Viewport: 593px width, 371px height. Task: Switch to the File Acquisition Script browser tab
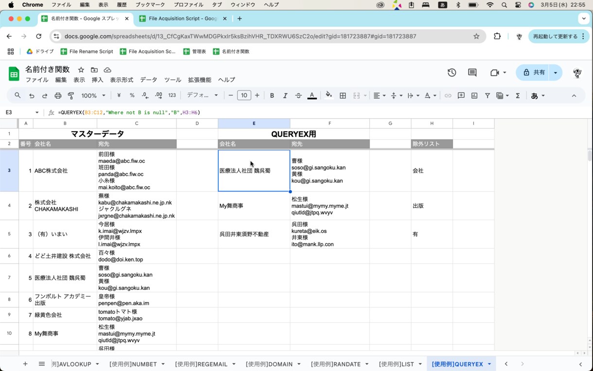pos(182,18)
